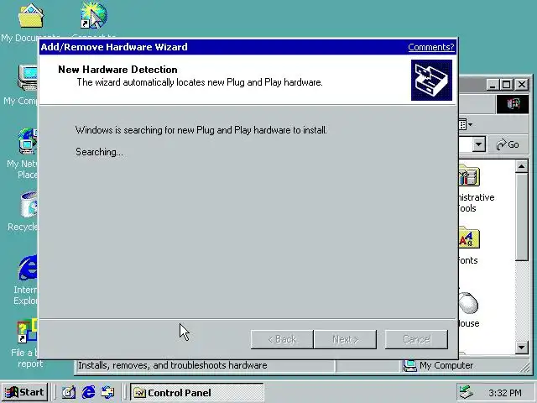Click the Next button in the wizard
The image size is (537, 403).
tap(345, 339)
